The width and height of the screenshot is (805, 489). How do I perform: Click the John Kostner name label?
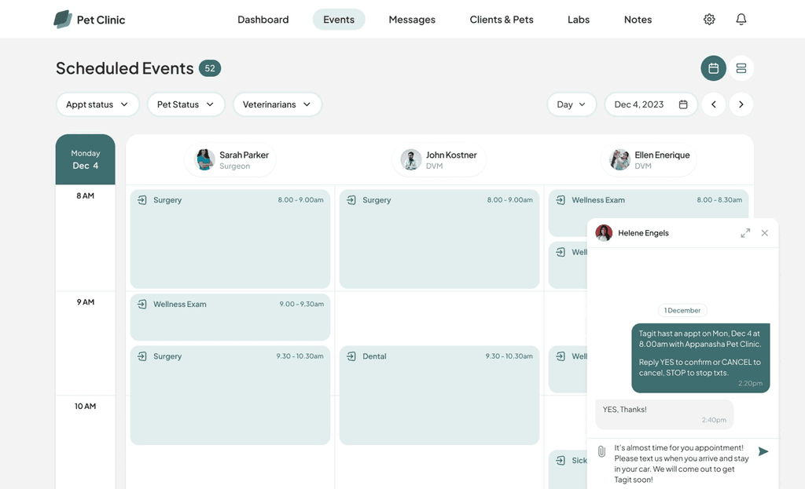tap(451, 155)
